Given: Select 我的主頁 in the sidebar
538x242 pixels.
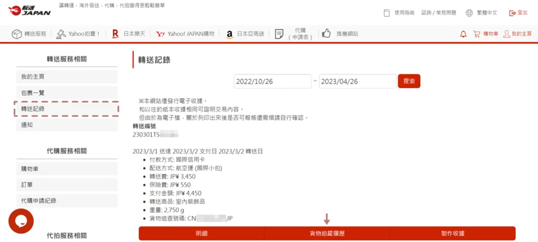Looking at the screenshot, I should [67, 76].
